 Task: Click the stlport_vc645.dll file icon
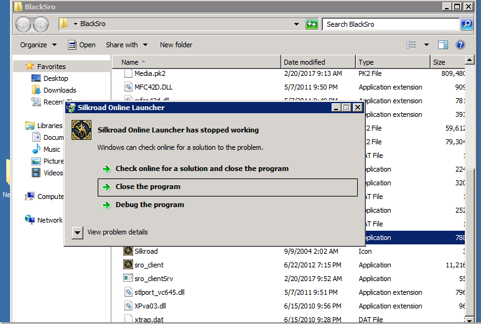[128, 292]
